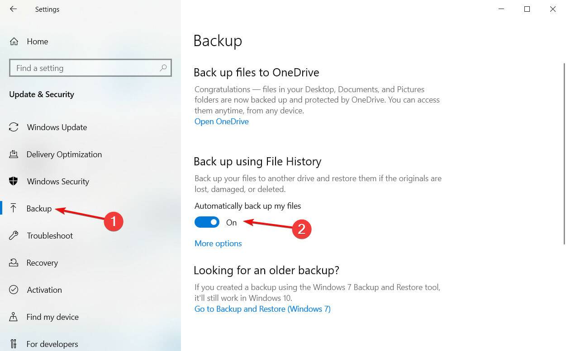
Task: Select the Recovery icon in the sidebar
Action: point(13,262)
